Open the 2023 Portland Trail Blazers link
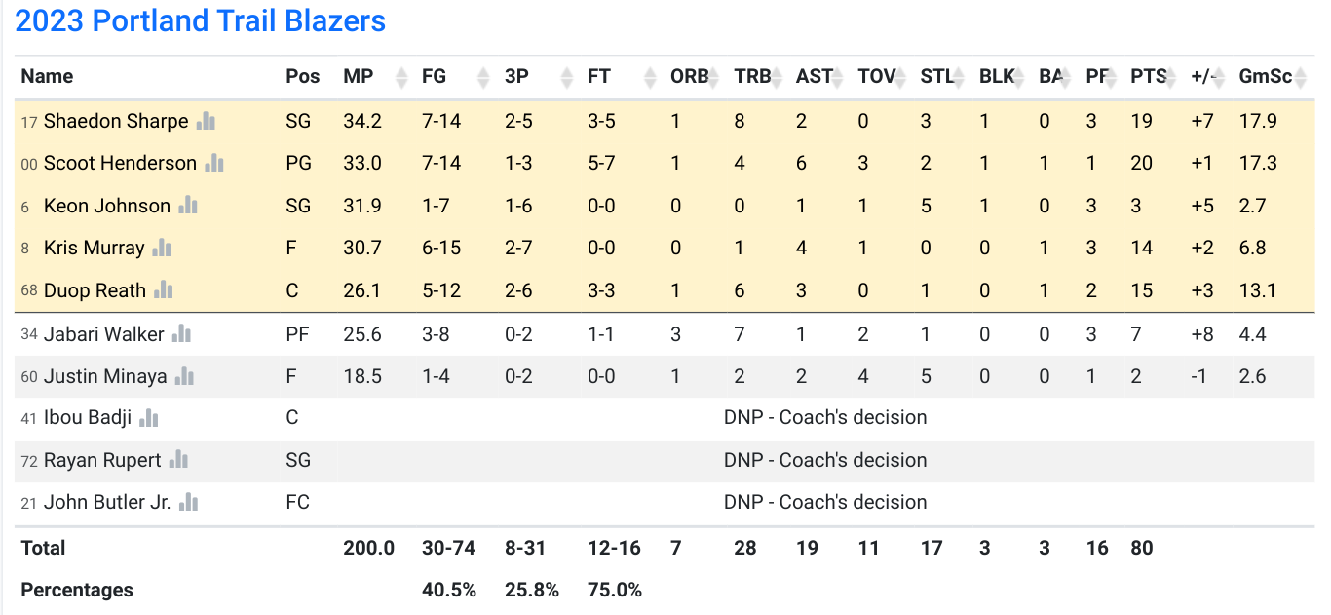The image size is (1331, 615). 201,21
